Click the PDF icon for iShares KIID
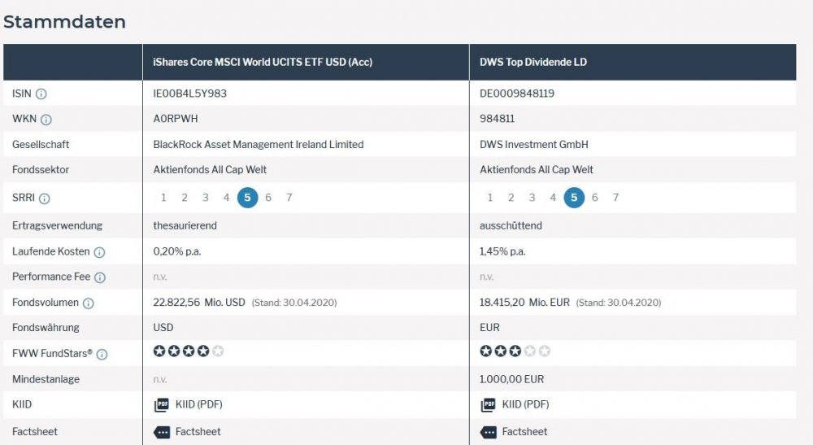Screen dimensions: 813x445 click(161, 405)
